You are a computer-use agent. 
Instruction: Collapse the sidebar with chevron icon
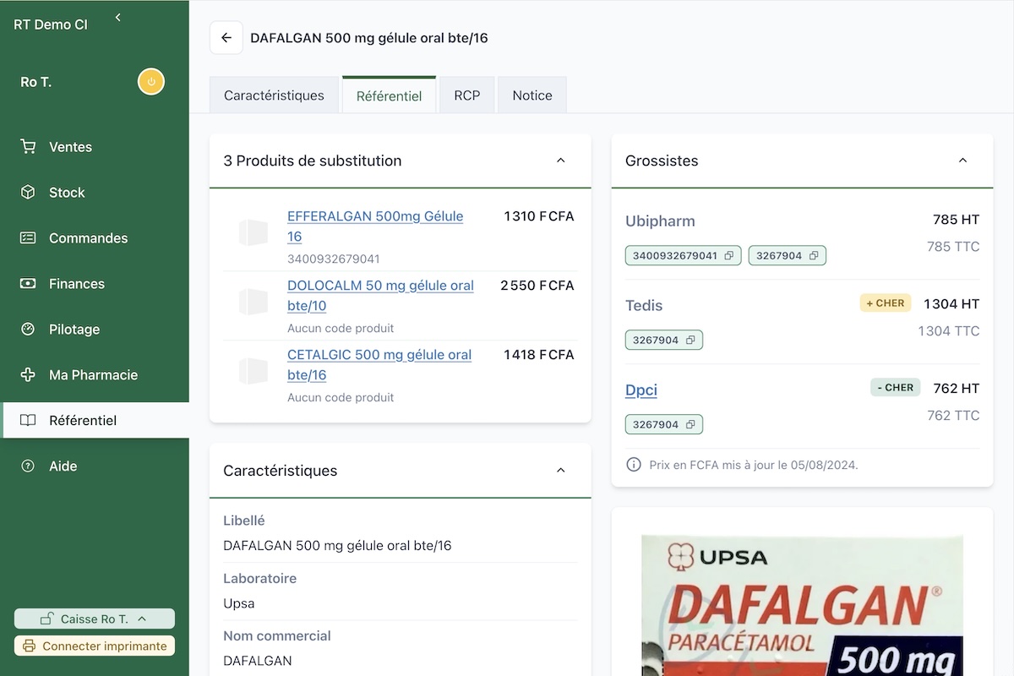(x=118, y=18)
